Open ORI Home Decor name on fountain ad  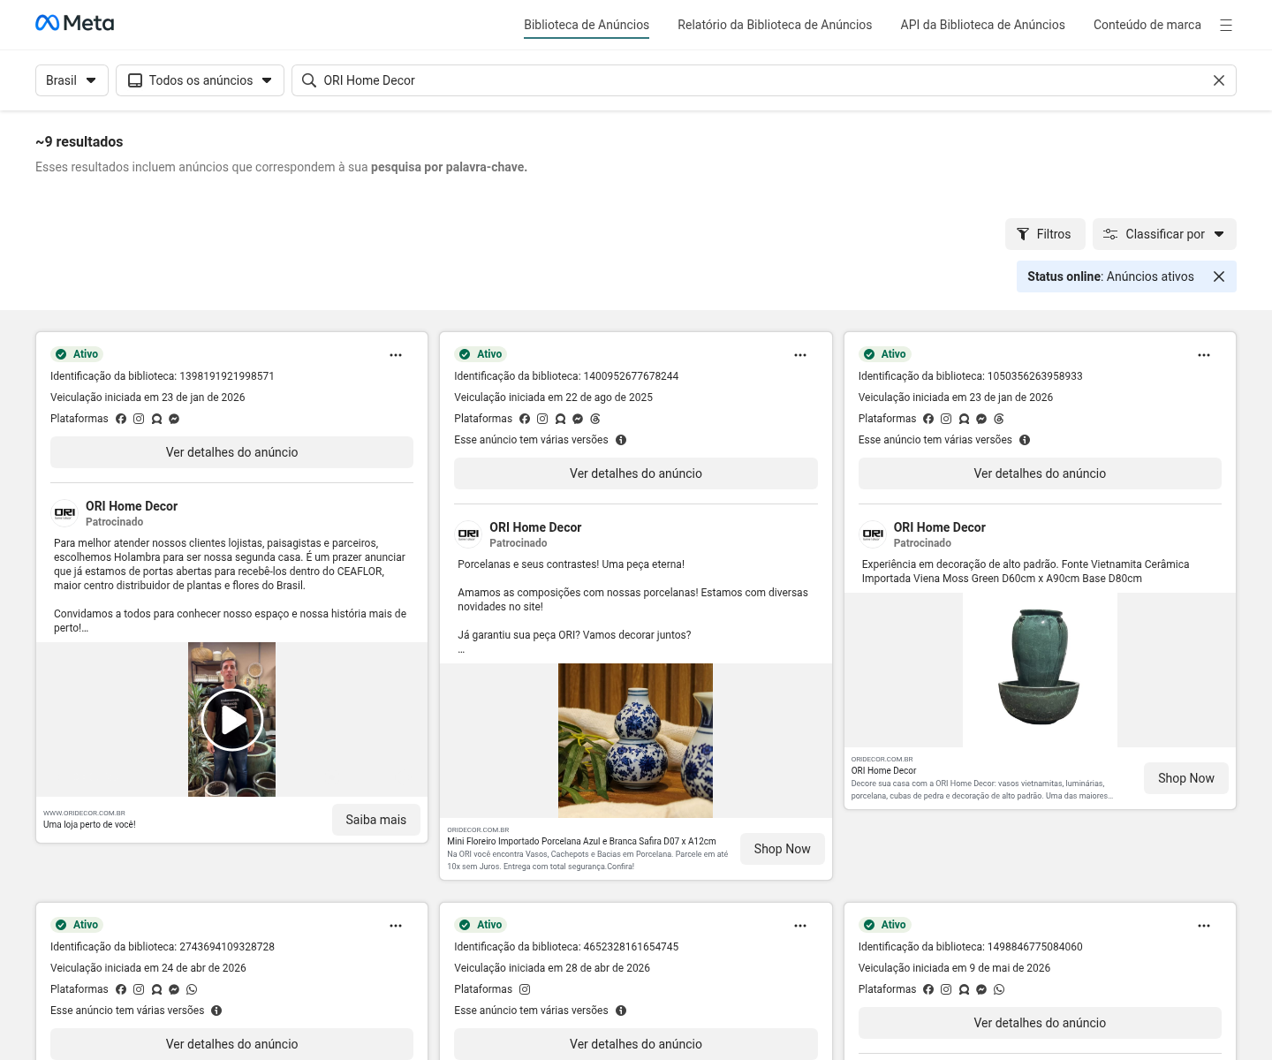(x=939, y=527)
